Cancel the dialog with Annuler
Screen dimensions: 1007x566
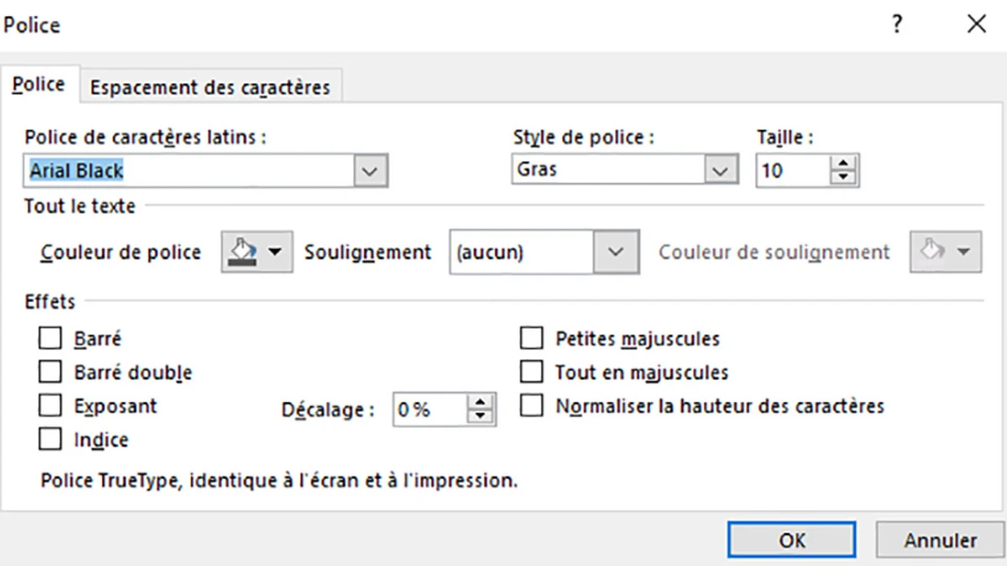pos(939,540)
